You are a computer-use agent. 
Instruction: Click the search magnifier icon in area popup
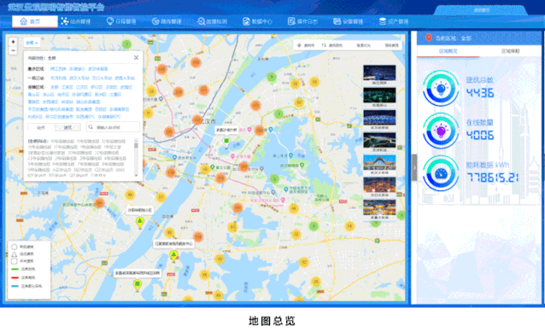(91, 127)
